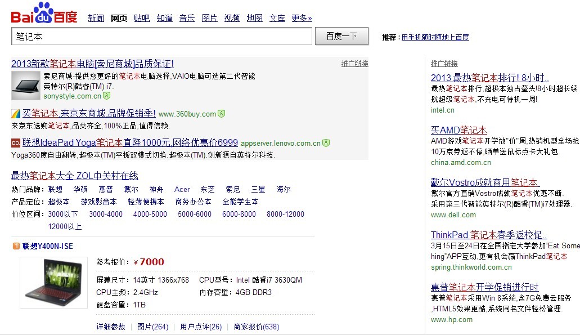Click the Lenovo favicon before IdeaPad Yoga link

click(x=16, y=143)
